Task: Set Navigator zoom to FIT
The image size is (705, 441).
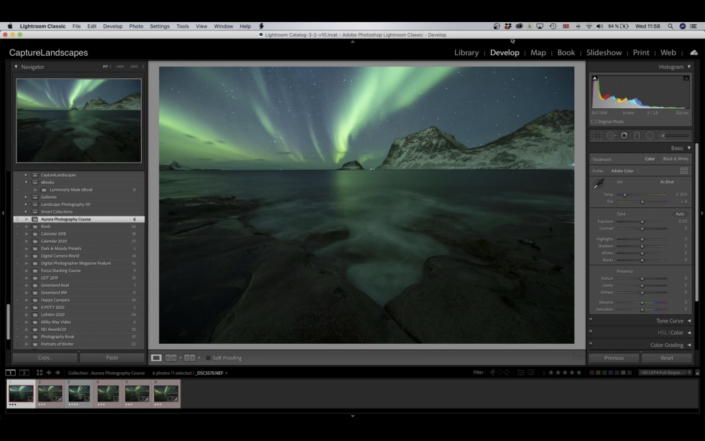Action: tap(105, 67)
